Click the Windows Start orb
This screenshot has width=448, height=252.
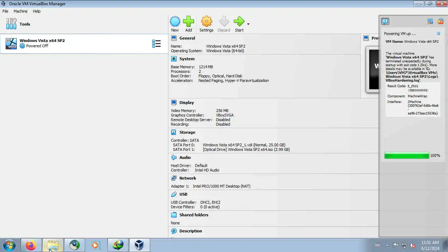(9, 245)
